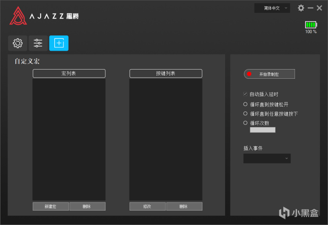
Task: Open the gear settings tab
Action: [x=18, y=43]
